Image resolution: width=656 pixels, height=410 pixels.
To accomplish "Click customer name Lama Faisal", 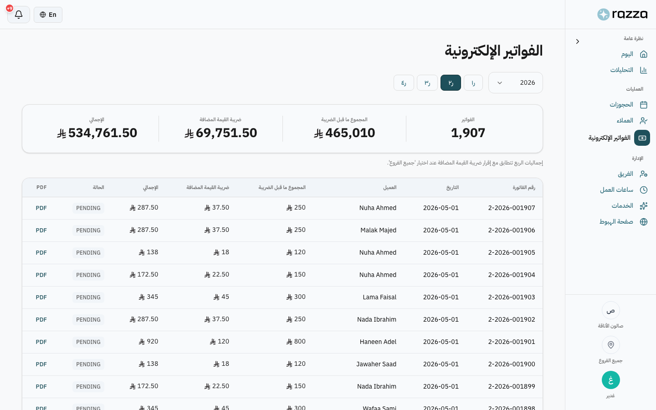I will tap(379, 297).
